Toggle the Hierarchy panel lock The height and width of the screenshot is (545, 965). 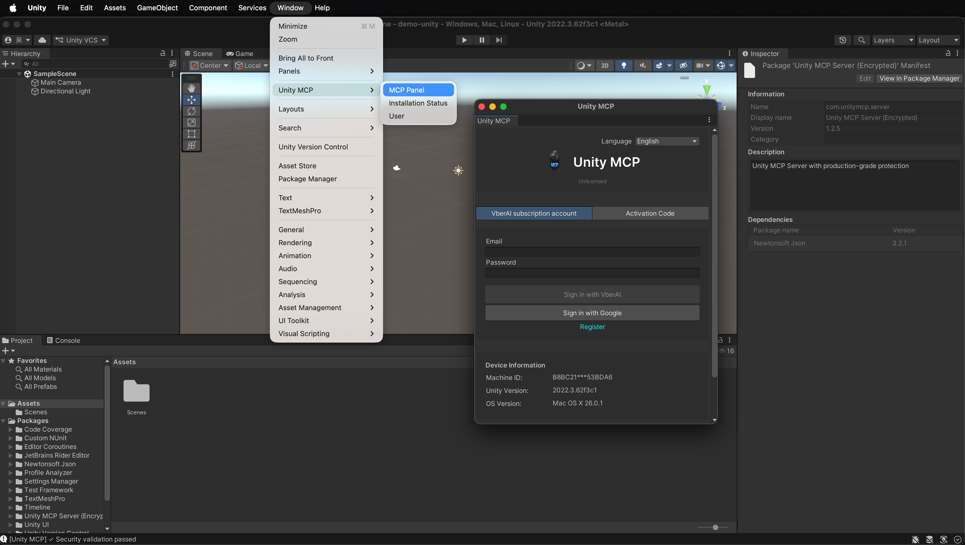(x=163, y=54)
